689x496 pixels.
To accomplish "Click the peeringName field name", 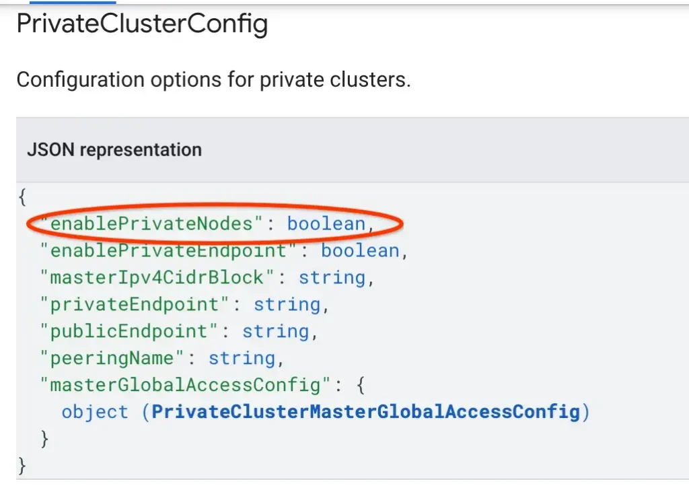I will (x=112, y=358).
